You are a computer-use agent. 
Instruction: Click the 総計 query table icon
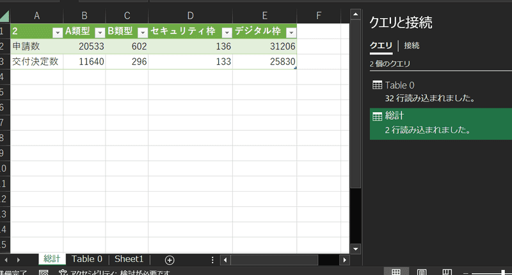377,116
